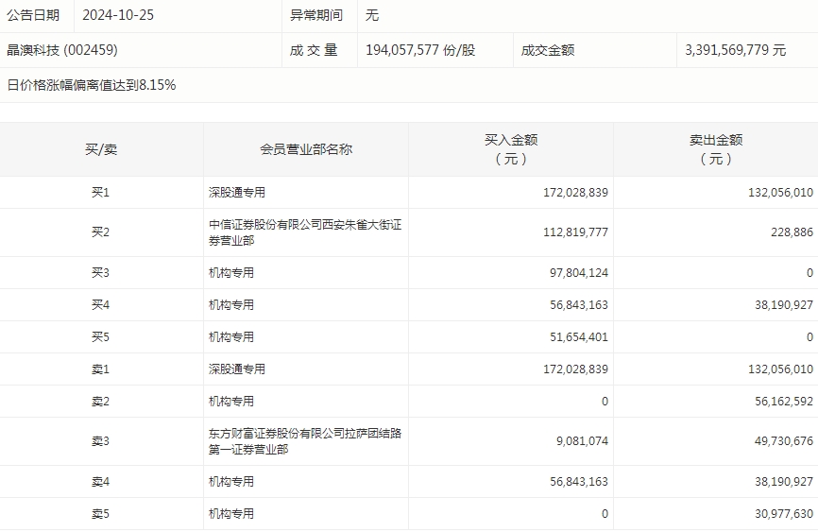
Task: Select the 卖4 row label
Action: click(101, 482)
